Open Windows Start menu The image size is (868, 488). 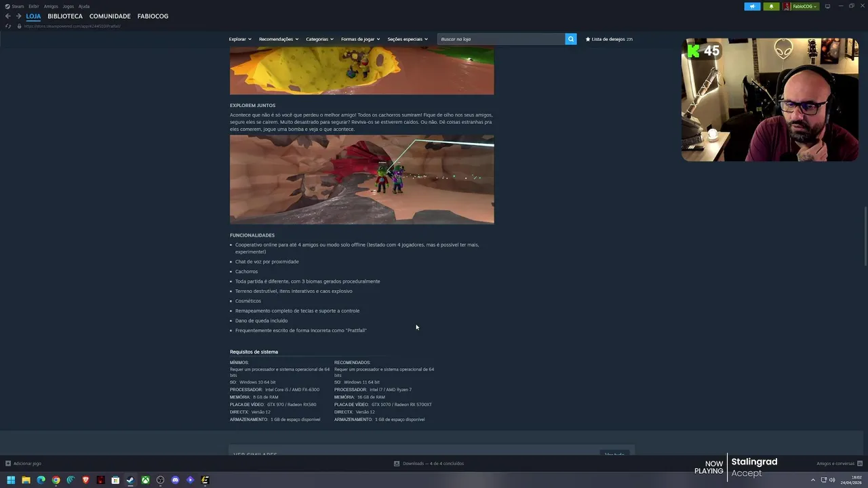click(x=11, y=480)
